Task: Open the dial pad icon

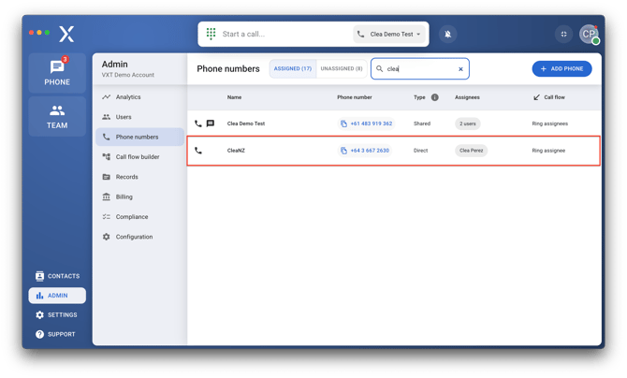Action: pos(211,34)
